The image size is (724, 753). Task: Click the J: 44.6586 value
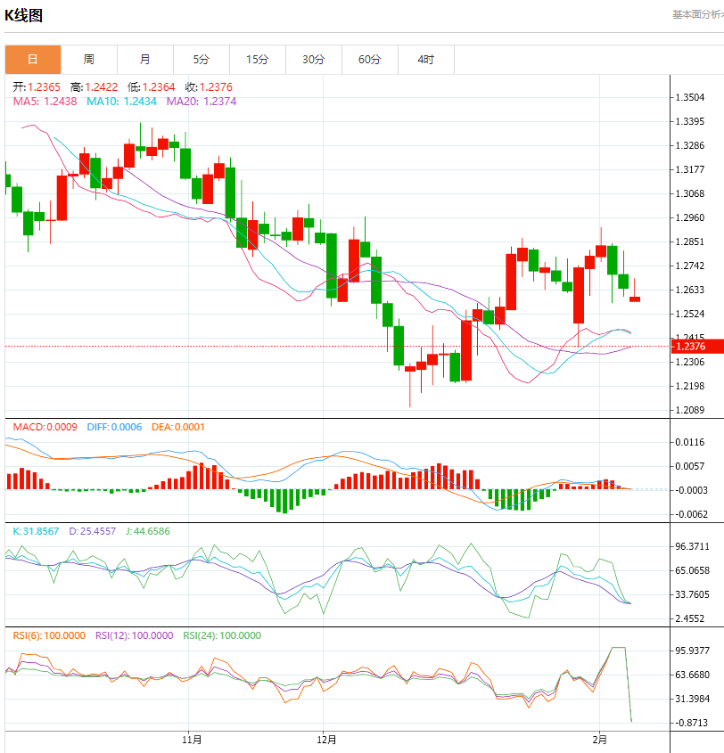click(x=148, y=531)
